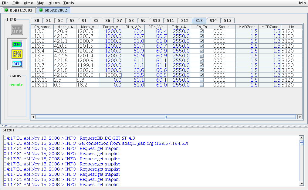Image resolution: width=308 pixels, height=190 pixels.
Task: Click the split pane collapse arrows
Action: coord(4,126)
